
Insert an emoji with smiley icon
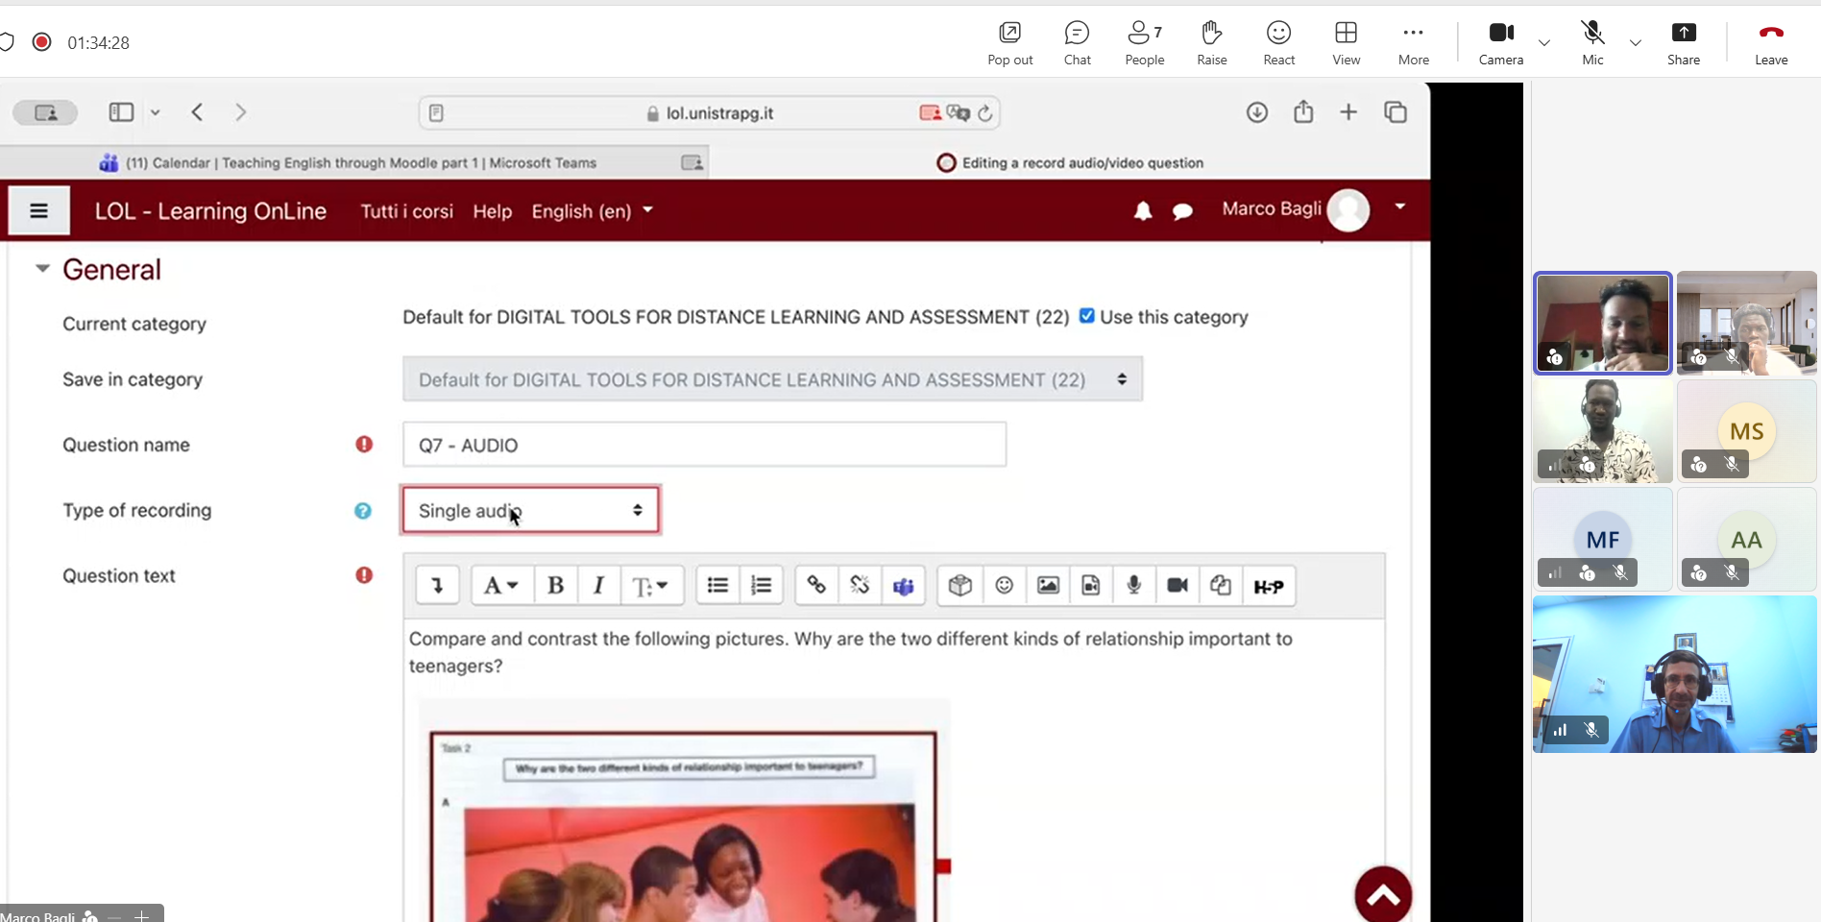click(x=1004, y=586)
